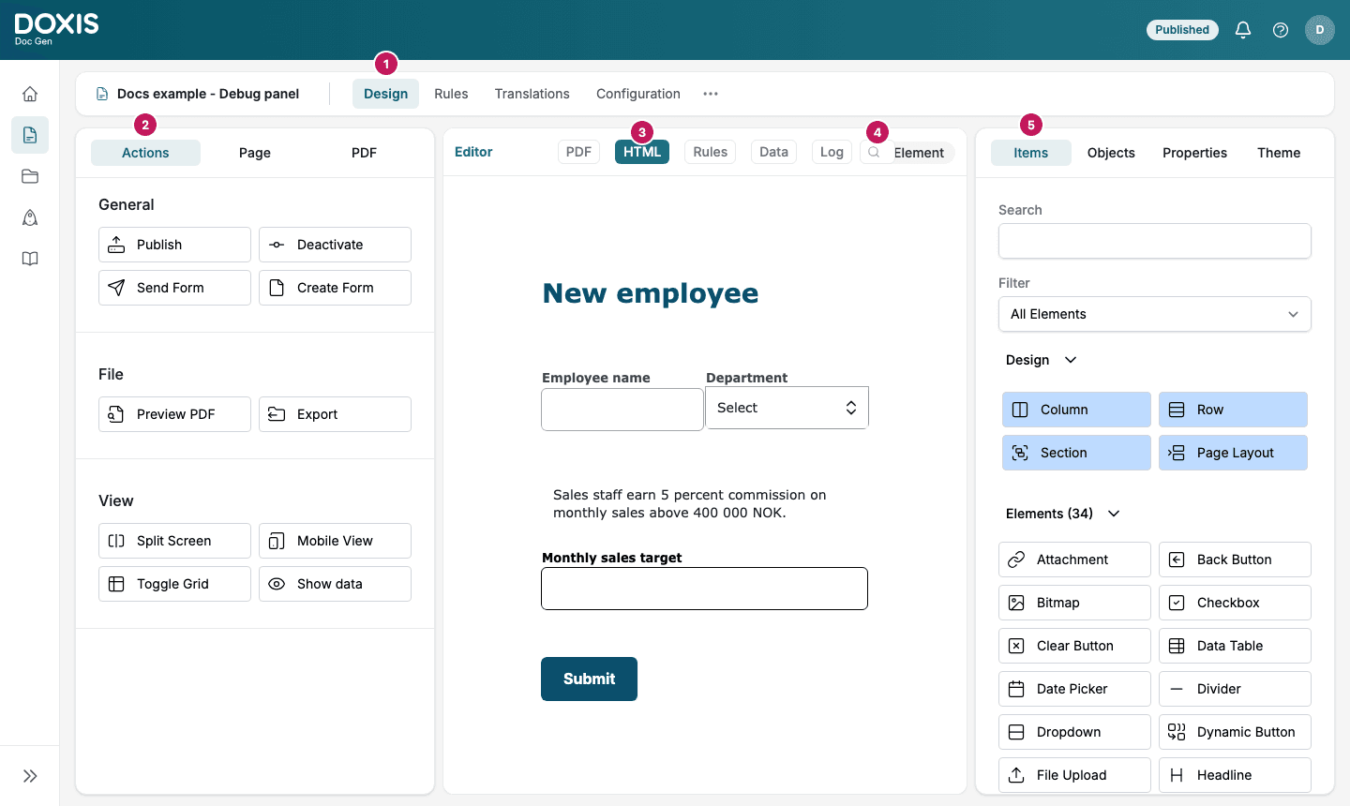Click the search magnifier in editor toolbar

pyautogui.click(x=874, y=152)
